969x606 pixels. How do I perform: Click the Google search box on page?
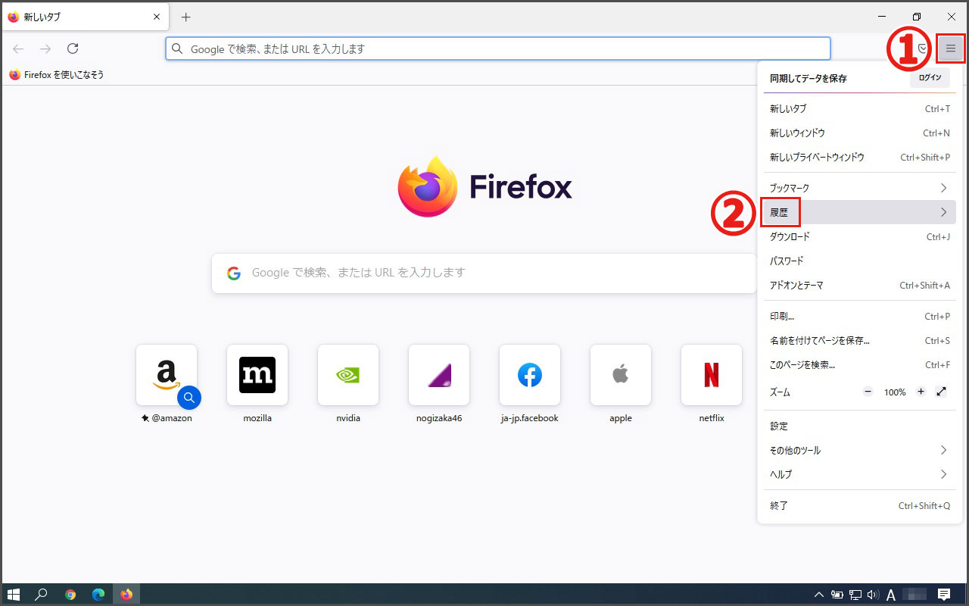pyautogui.click(x=484, y=273)
